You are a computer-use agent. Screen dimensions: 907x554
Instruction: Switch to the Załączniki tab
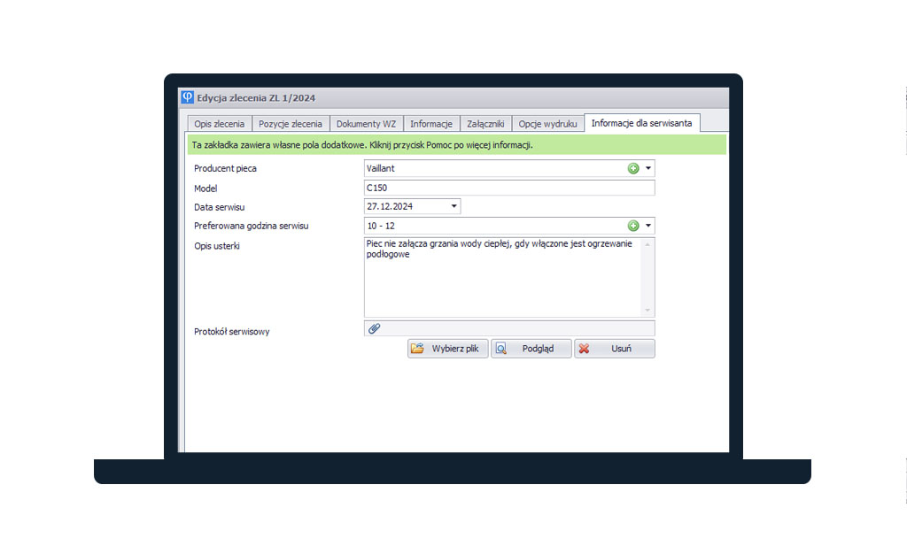485,123
